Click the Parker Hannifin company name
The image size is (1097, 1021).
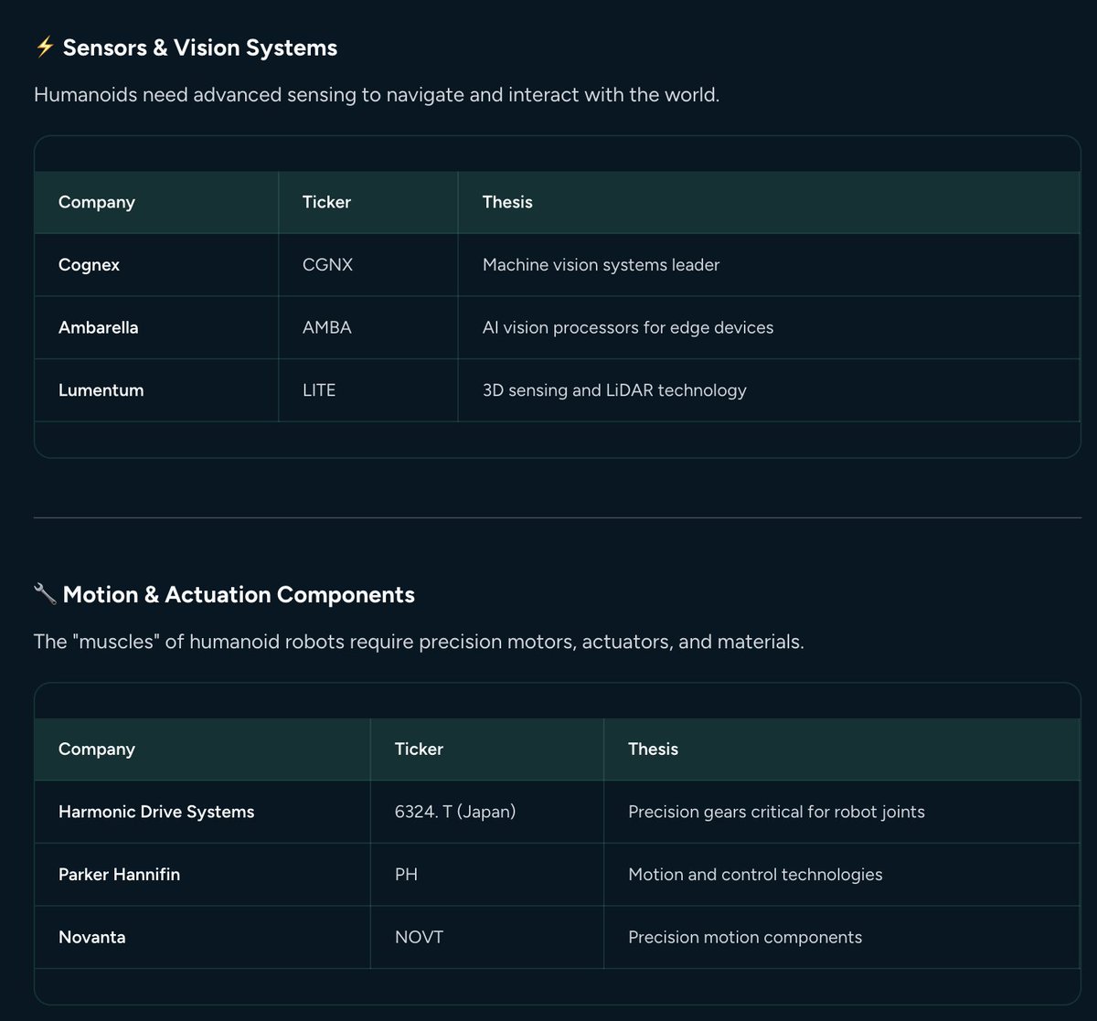[x=119, y=875]
